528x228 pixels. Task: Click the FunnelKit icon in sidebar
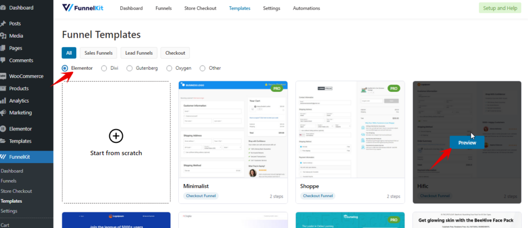(3, 157)
